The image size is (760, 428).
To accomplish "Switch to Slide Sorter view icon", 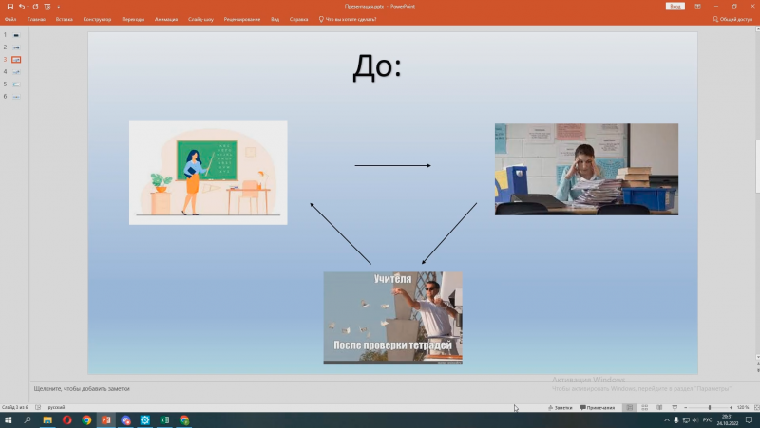I will pyautogui.click(x=645, y=408).
